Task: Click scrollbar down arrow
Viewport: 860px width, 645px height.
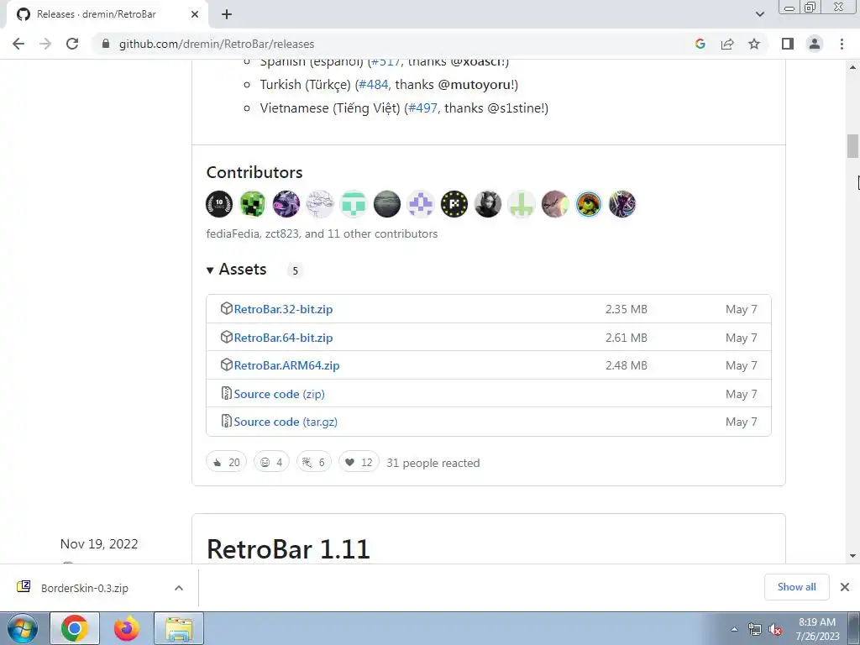Action: tap(852, 556)
